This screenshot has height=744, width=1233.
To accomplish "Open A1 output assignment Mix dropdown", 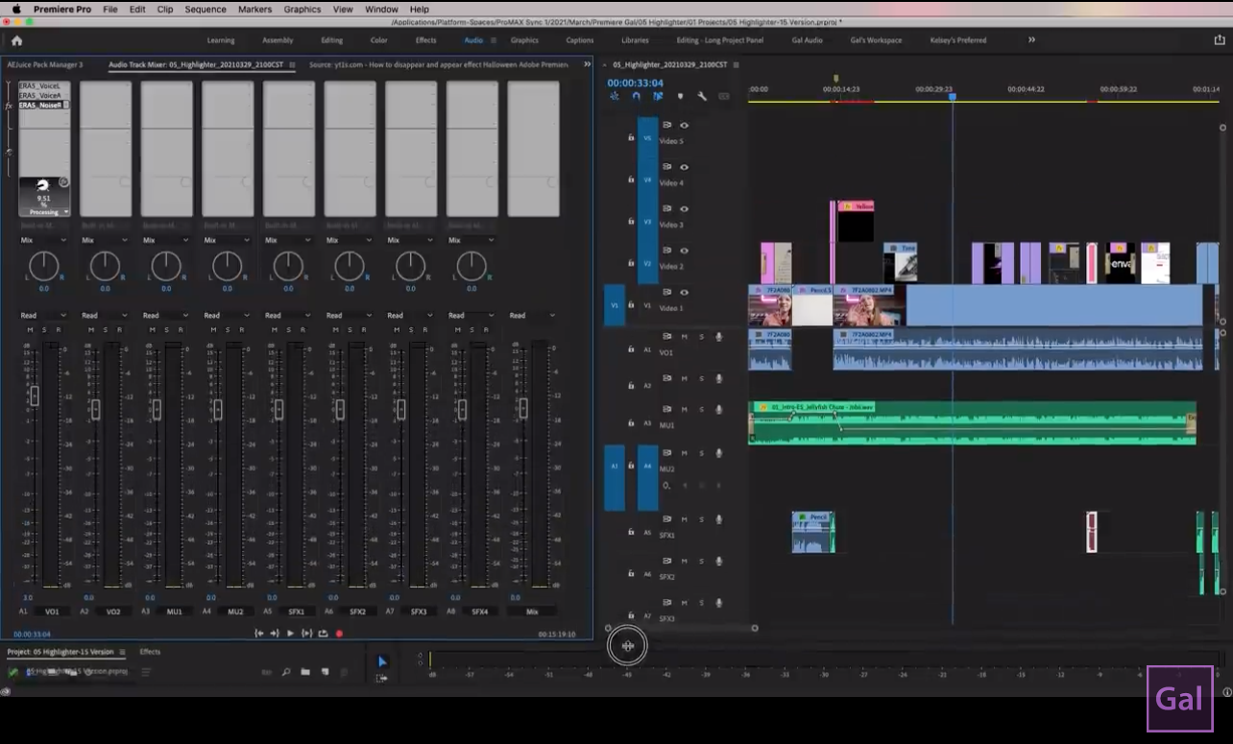I will (x=43, y=240).
